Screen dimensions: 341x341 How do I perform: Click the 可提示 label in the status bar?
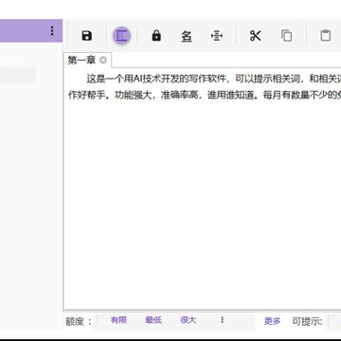tap(307, 321)
